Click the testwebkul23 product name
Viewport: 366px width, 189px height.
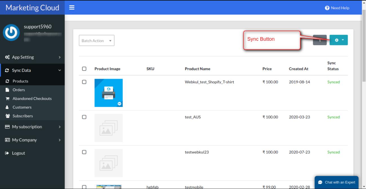[197, 152]
